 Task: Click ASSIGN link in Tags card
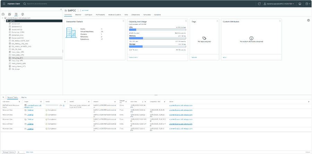194,57
